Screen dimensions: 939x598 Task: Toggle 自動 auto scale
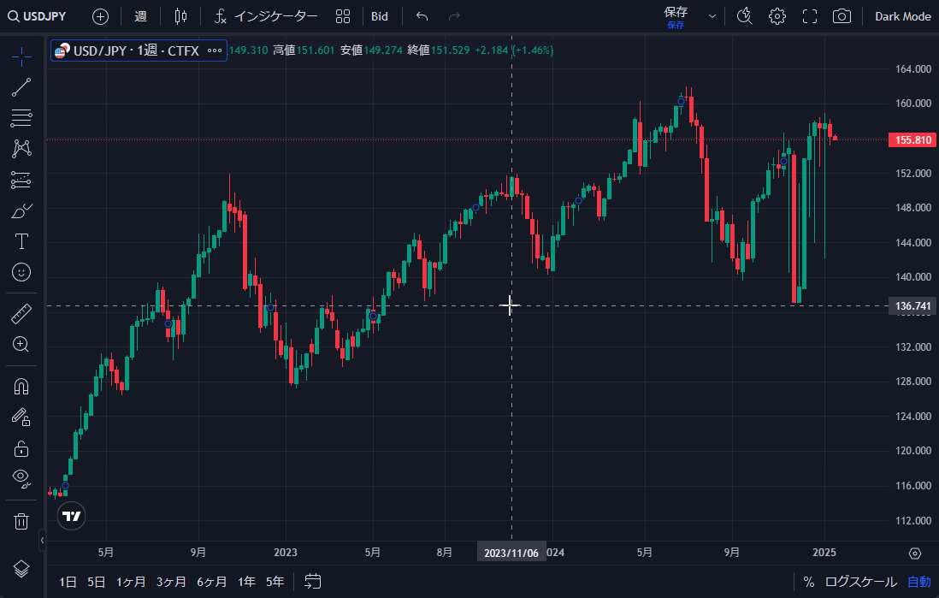pos(919,582)
